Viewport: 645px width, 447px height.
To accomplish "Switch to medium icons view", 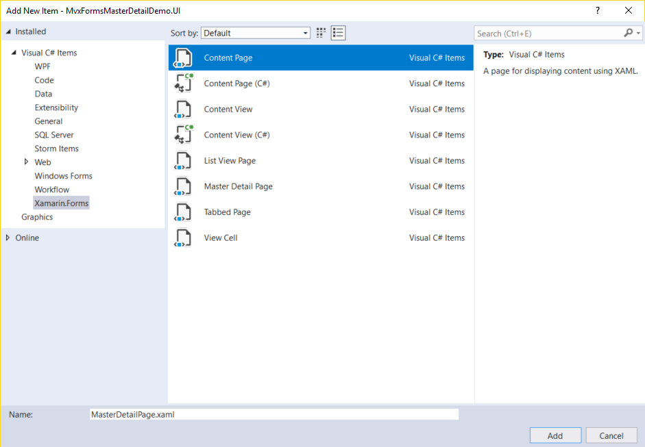I will 321,32.
